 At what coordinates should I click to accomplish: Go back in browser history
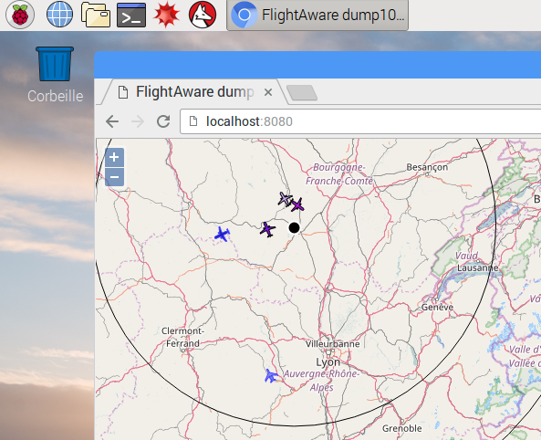click(x=112, y=121)
